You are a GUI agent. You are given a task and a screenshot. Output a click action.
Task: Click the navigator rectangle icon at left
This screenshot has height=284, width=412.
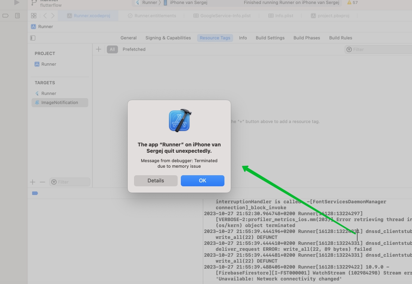coord(5,16)
